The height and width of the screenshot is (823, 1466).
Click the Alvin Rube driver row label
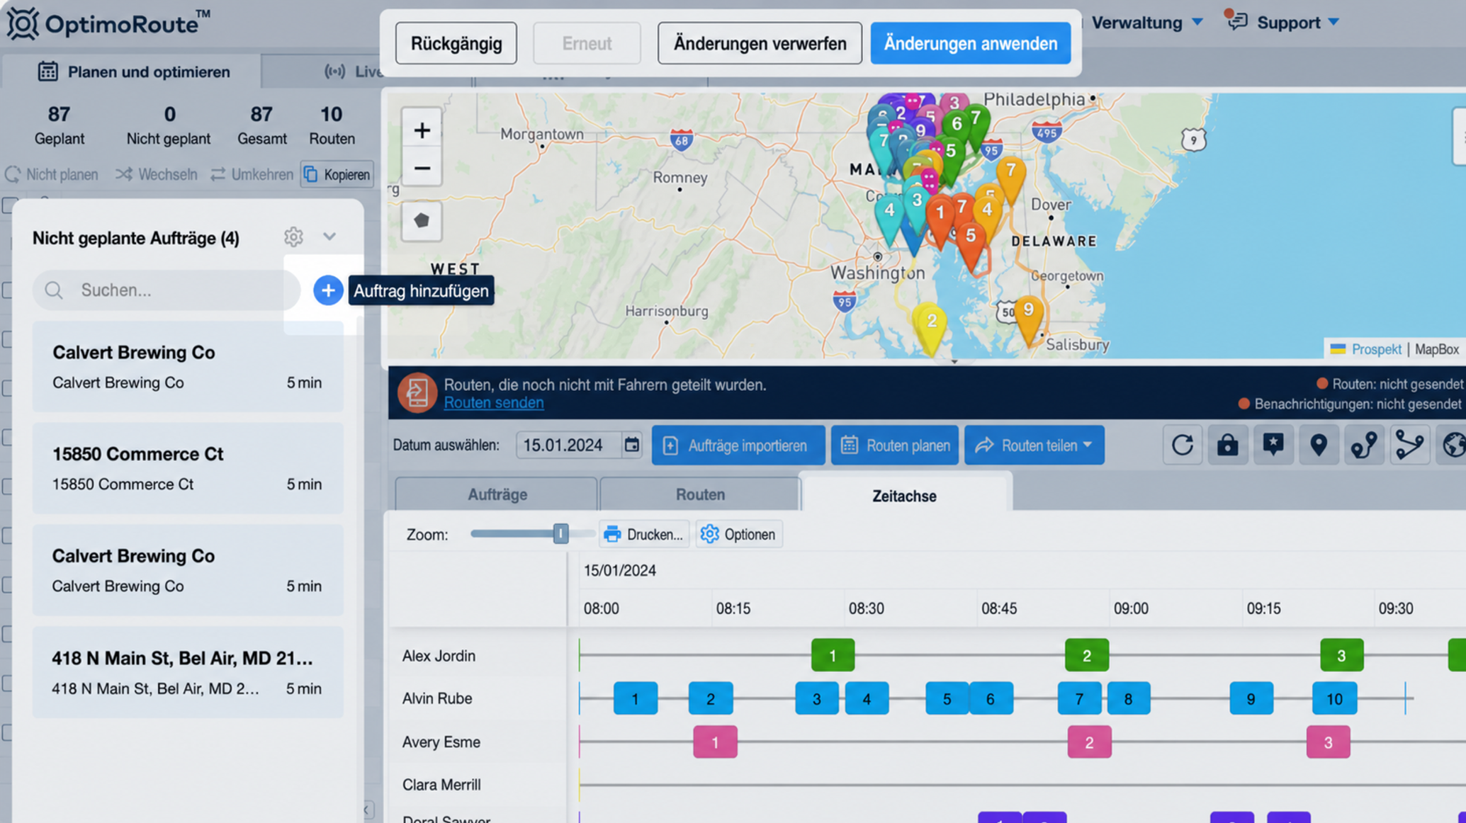click(x=436, y=698)
